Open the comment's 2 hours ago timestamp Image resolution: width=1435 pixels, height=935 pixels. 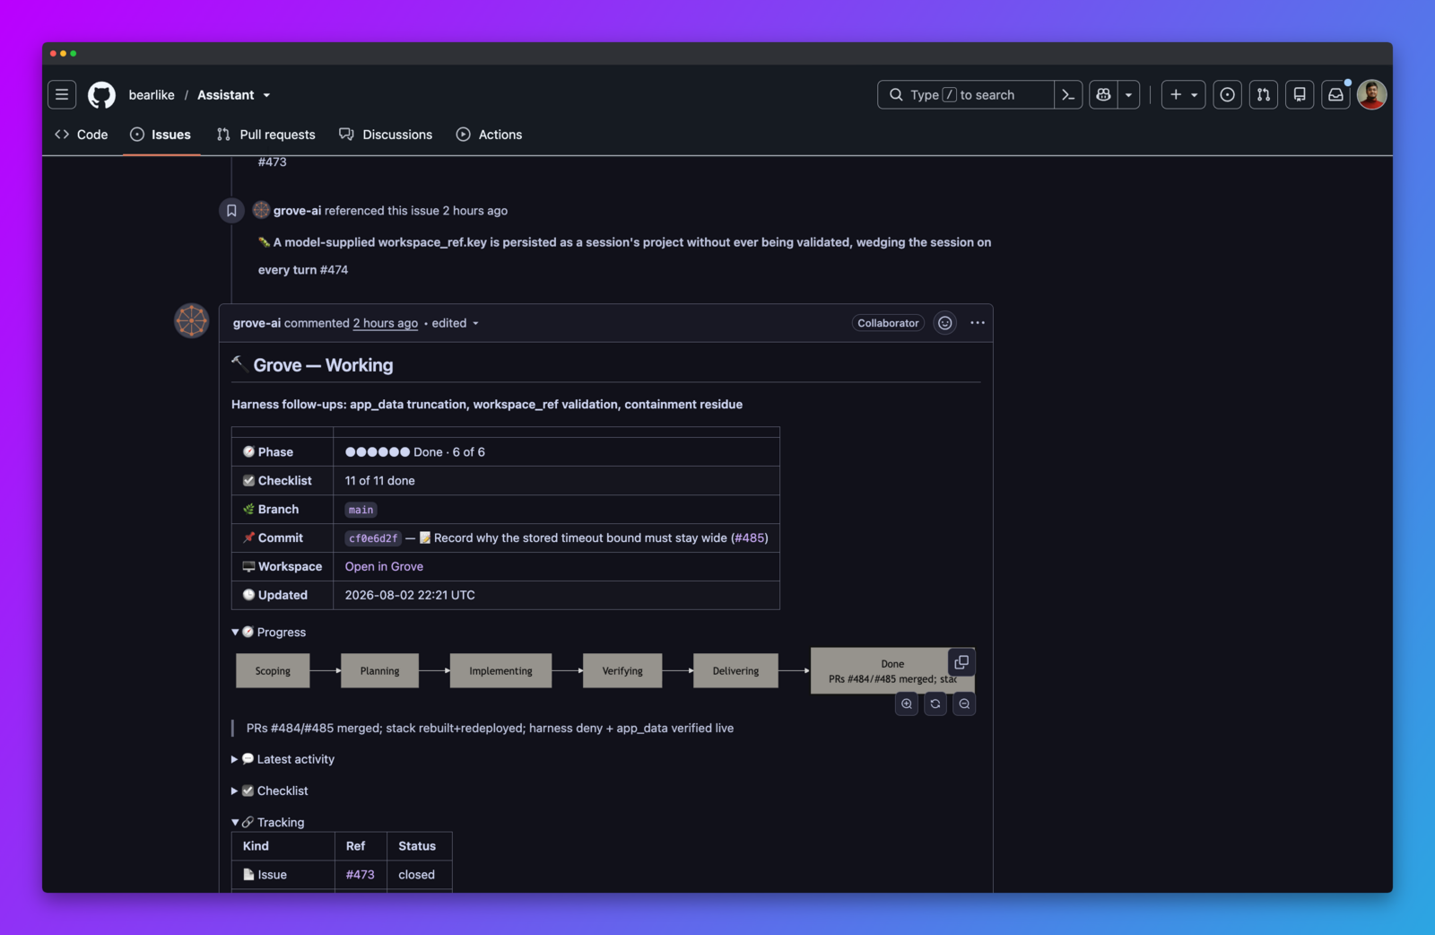point(386,323)
